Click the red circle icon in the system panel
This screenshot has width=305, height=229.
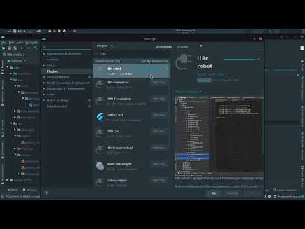(59, 31)
